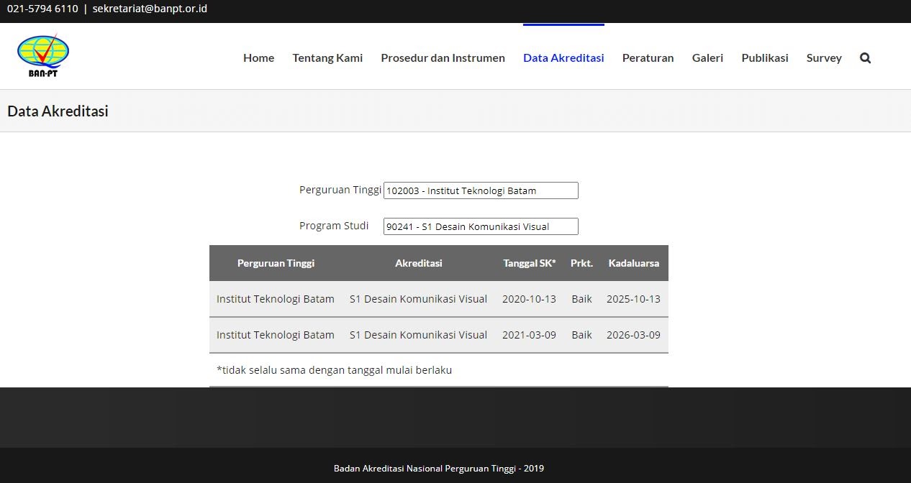Click the Tanggal SK* column header
Screen dimensions: 911x483
(x=529, y=263)
